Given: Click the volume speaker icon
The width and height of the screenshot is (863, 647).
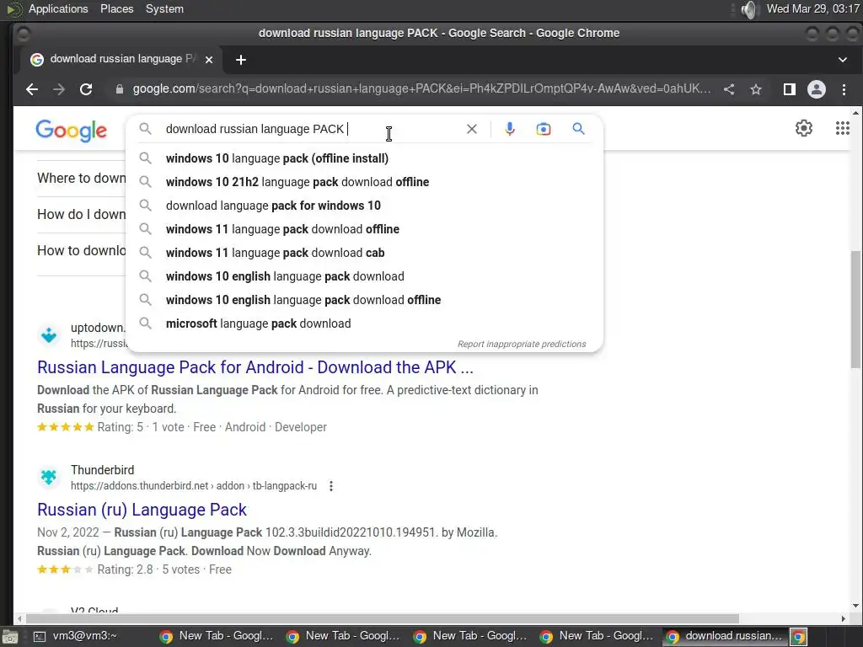Looking at the screenshot, I should (749, 9).
